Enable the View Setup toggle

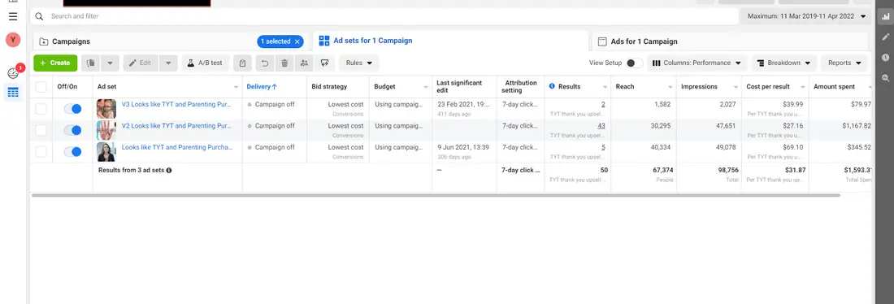pos(635,63)
